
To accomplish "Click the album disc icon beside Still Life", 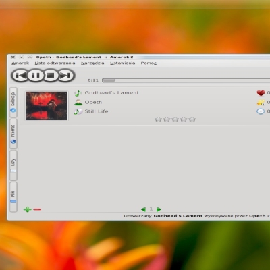I will 78,111.
